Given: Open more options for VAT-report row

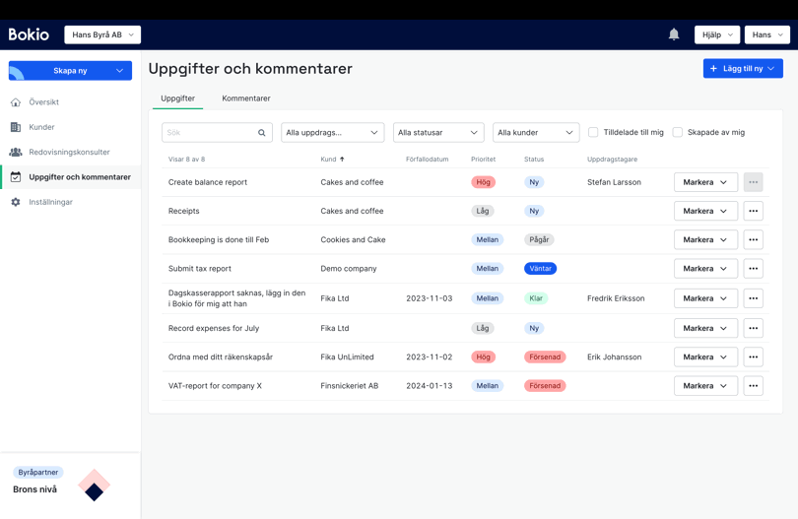Looking at the screenshot, I should (753, 386).
